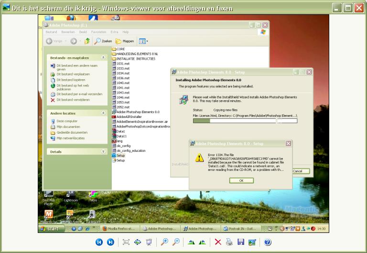The height and width of the screenshot is (253, 367).
Task: Click Cancel in the Setup installer window
Action: pyautogui.click(x=301, y=171)
